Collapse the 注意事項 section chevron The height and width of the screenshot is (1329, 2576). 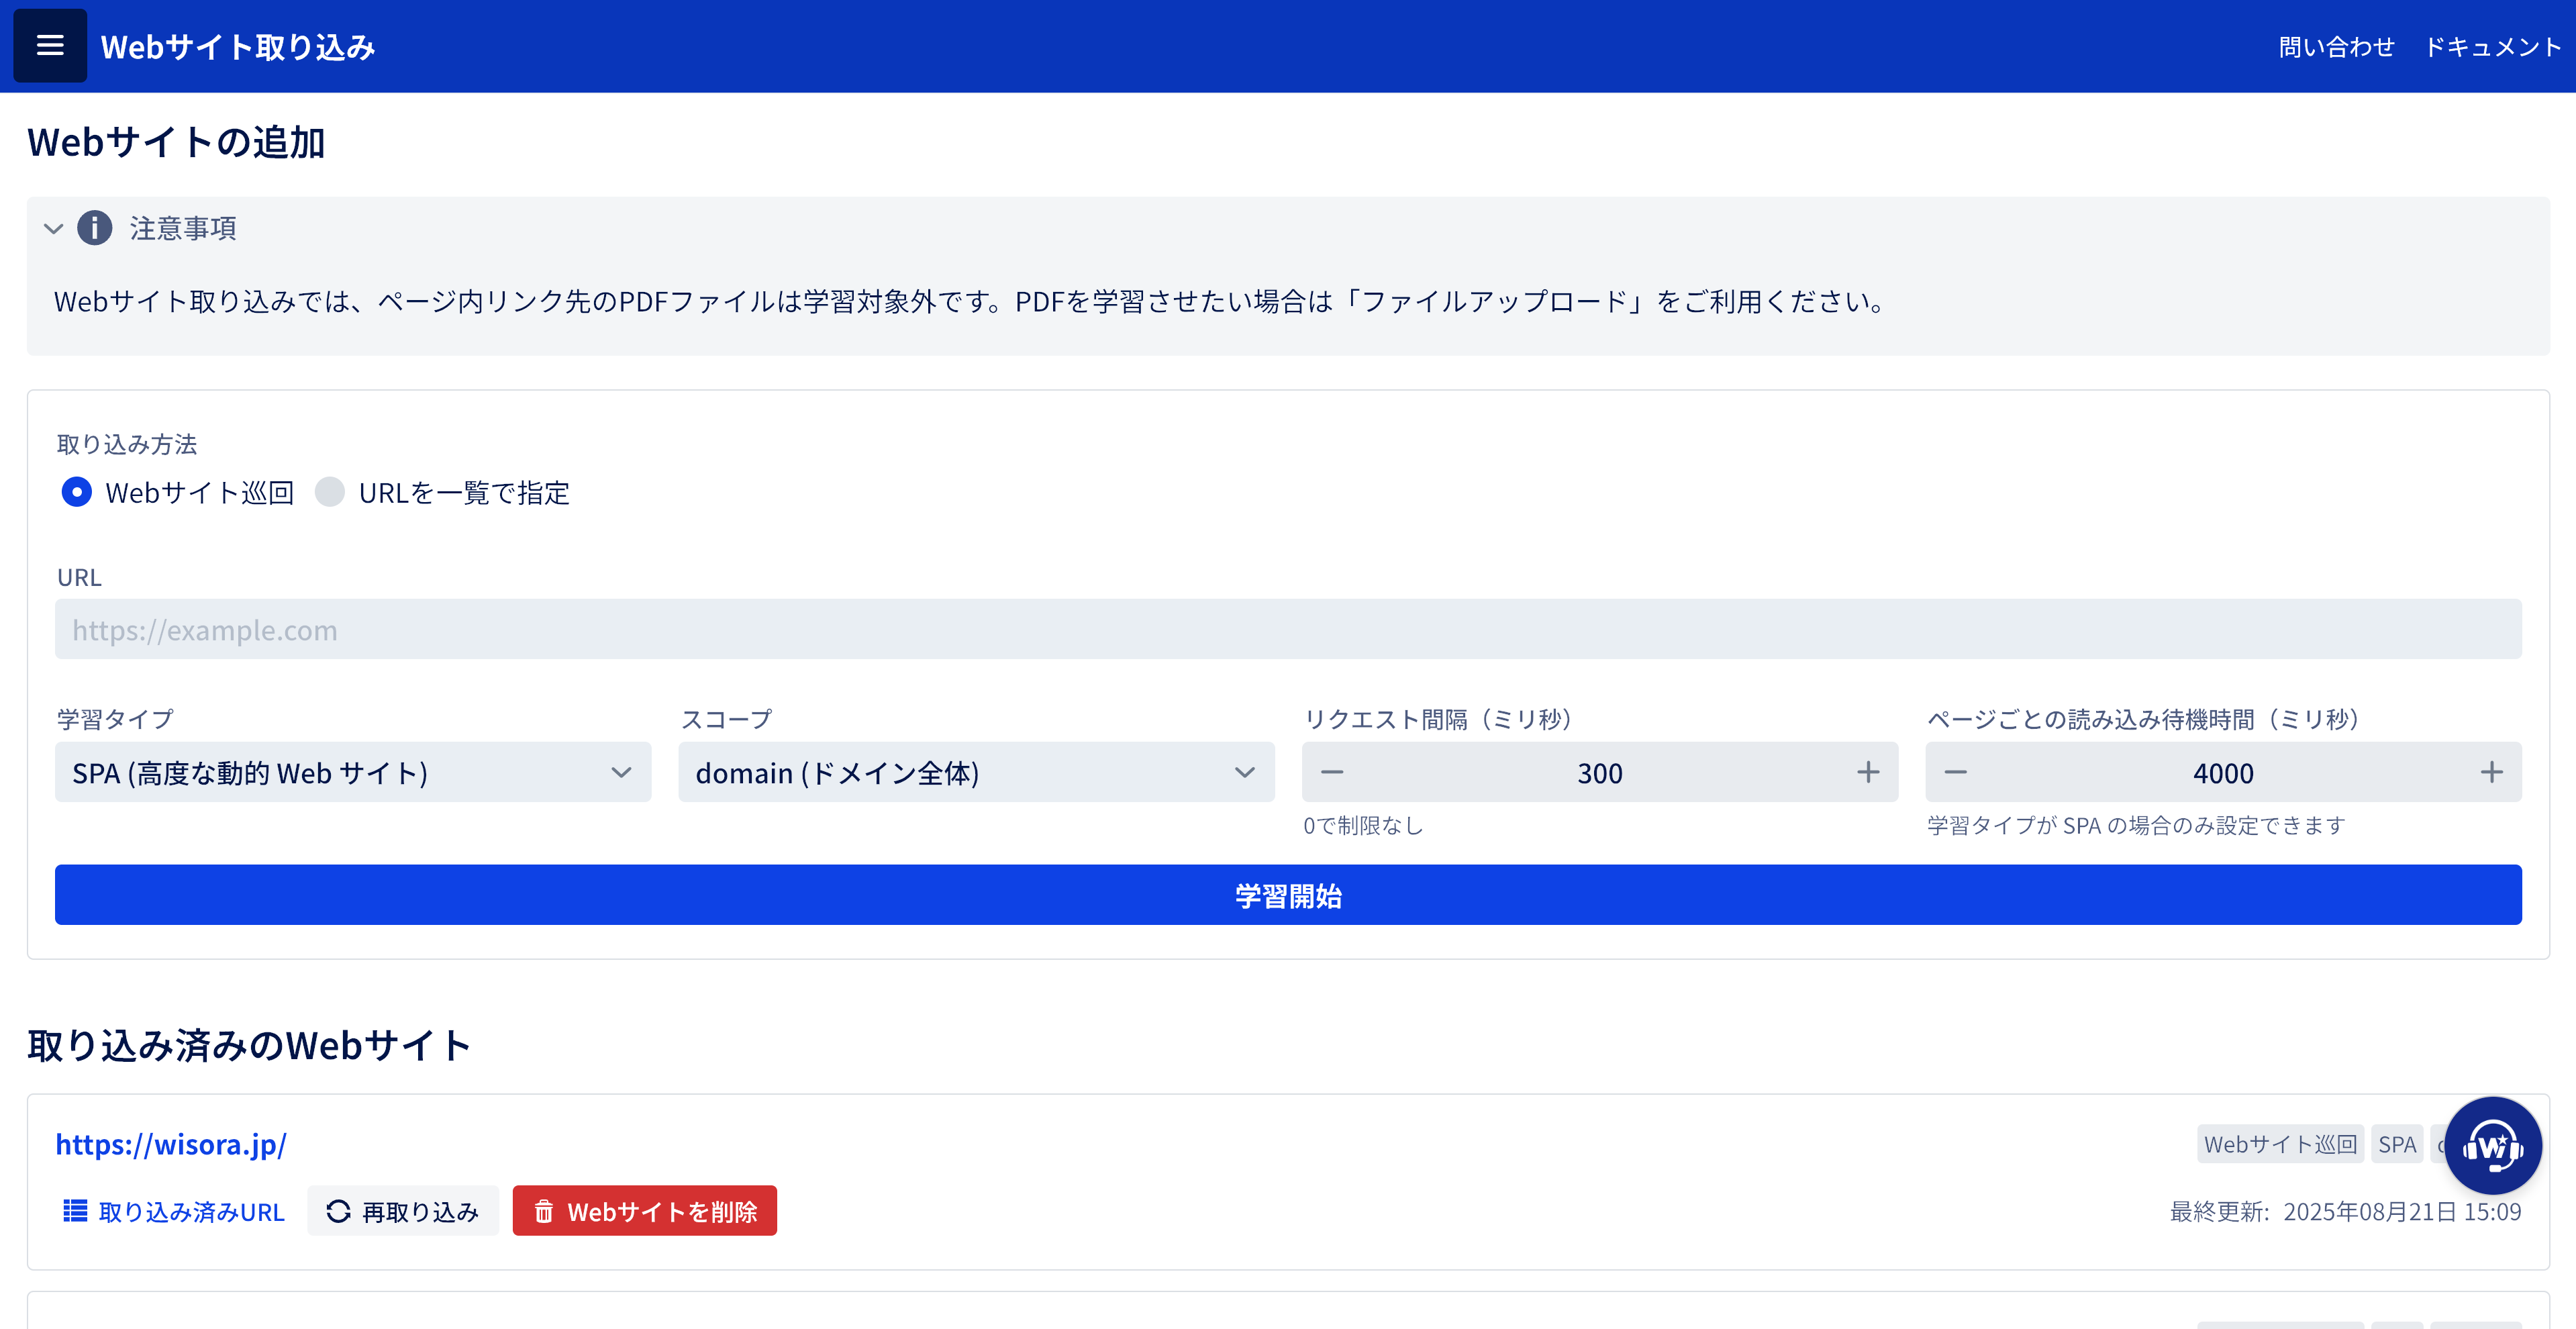coord(53,228)
